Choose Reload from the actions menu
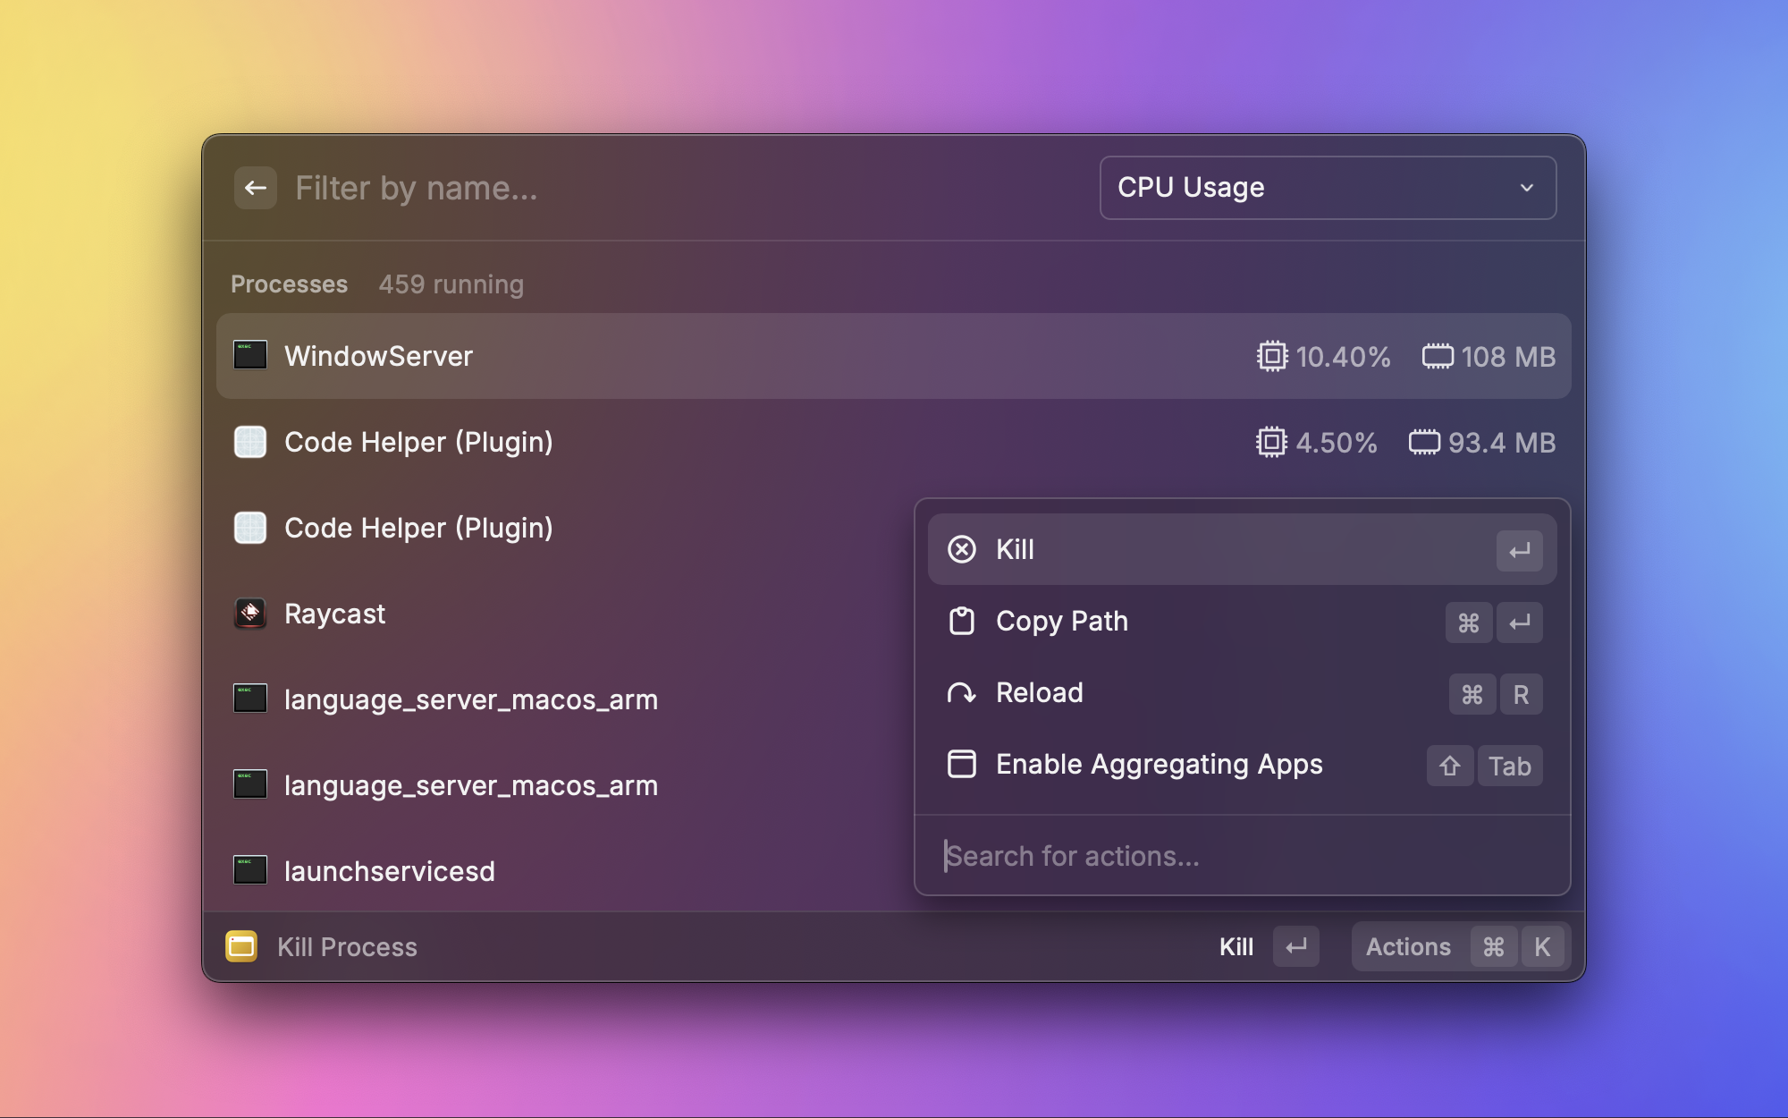The height and width of the screenshot is (1118, 1788). pyautogui.click(x=1039, y=693)
